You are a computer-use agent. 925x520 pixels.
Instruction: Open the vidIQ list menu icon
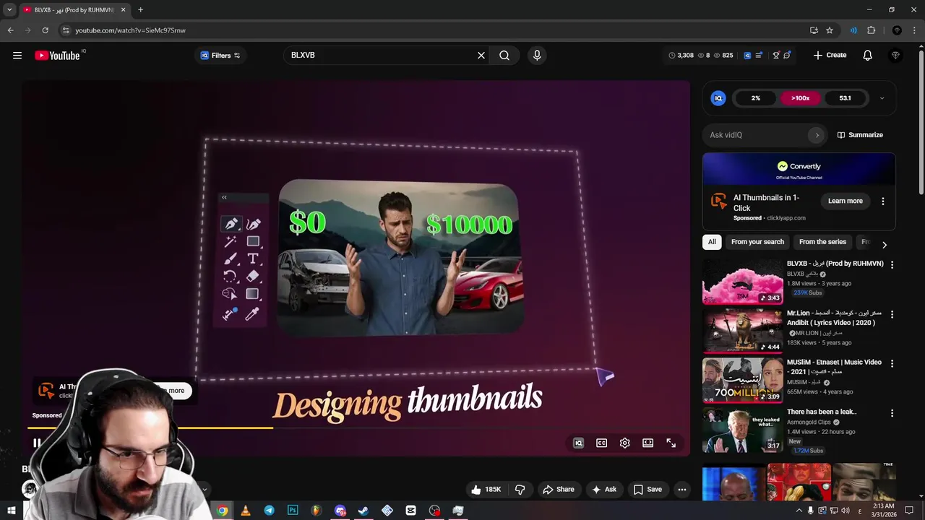[760, 55]
